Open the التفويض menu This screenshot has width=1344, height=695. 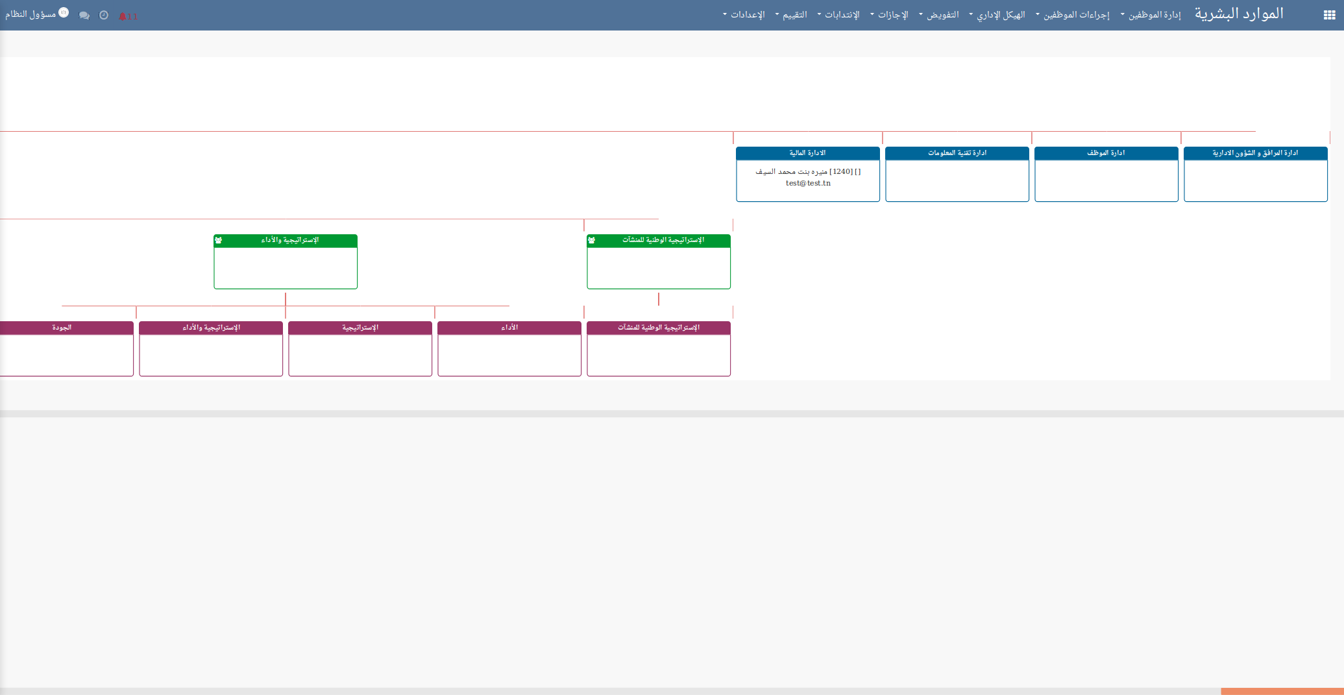[939, 15]
